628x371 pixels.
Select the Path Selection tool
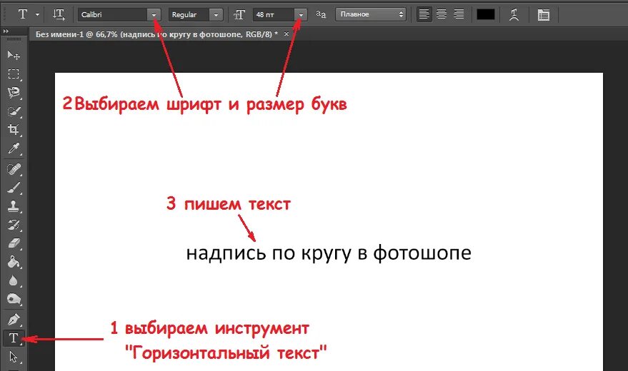point(14,357)
